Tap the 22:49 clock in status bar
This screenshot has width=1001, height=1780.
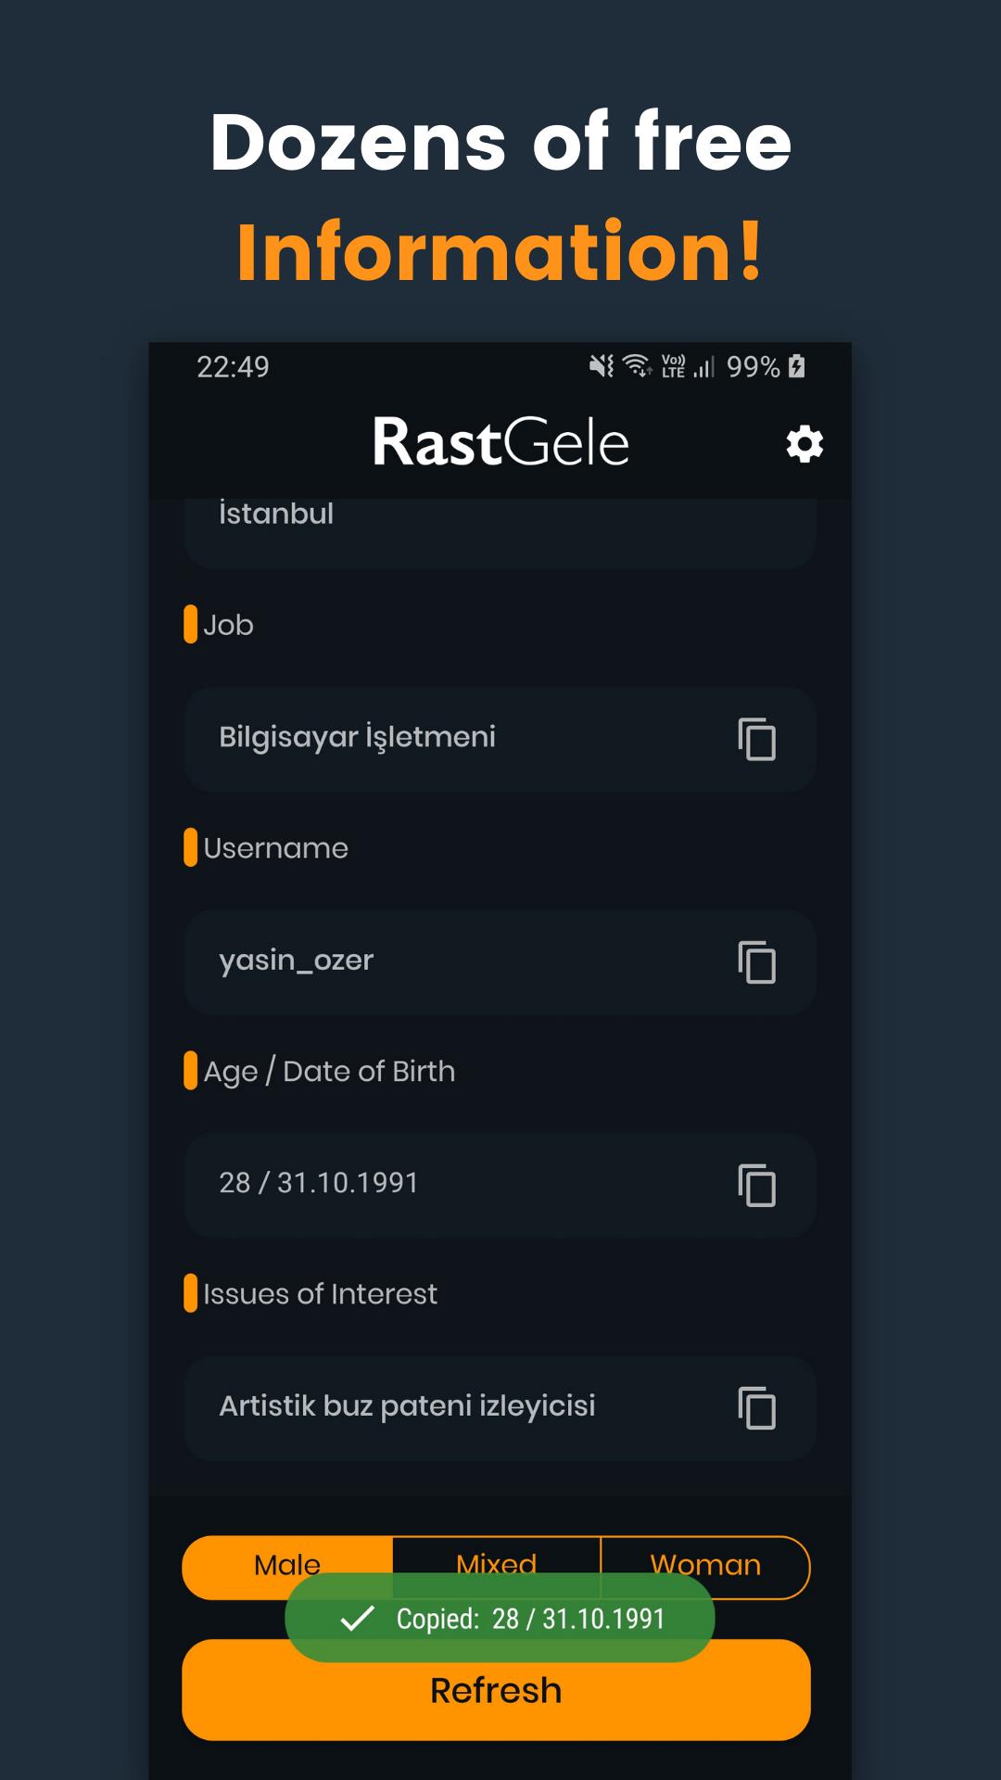point(233,367)
